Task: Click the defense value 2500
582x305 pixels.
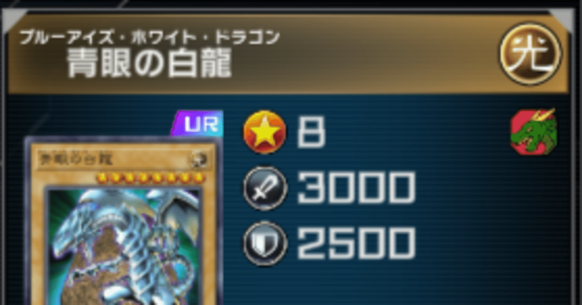Action: pos(356,244)
